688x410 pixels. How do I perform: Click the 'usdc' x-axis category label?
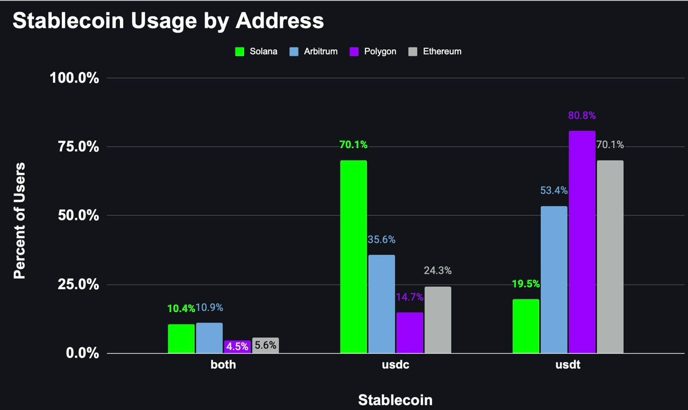(396, 365)
